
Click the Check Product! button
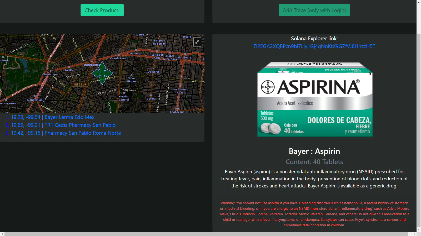tap(102, 10)
